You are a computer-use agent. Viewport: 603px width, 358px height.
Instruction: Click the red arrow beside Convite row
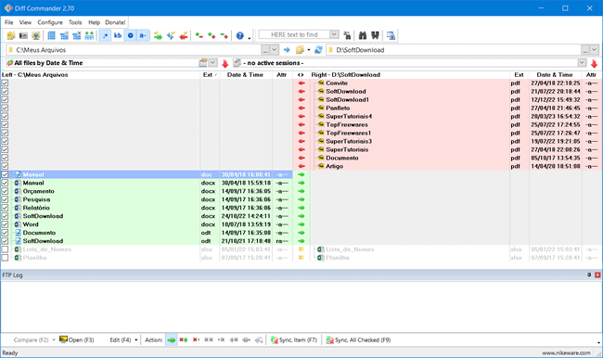(301, 83)
